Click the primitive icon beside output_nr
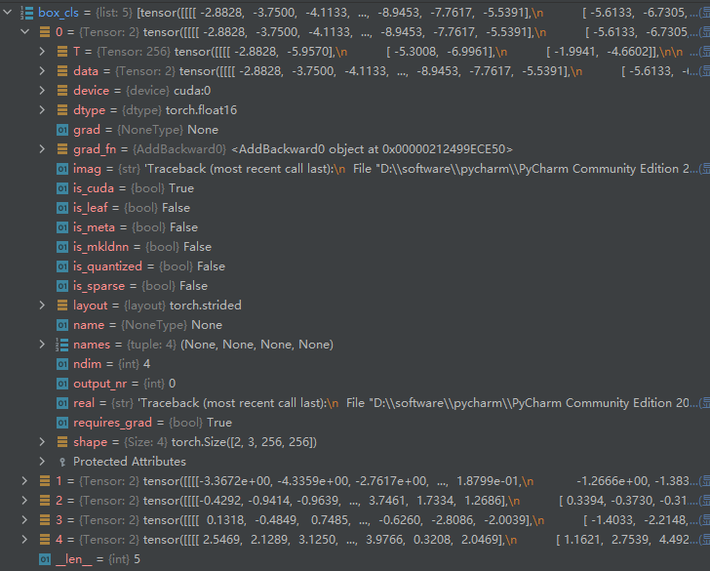 coord(62,384)
